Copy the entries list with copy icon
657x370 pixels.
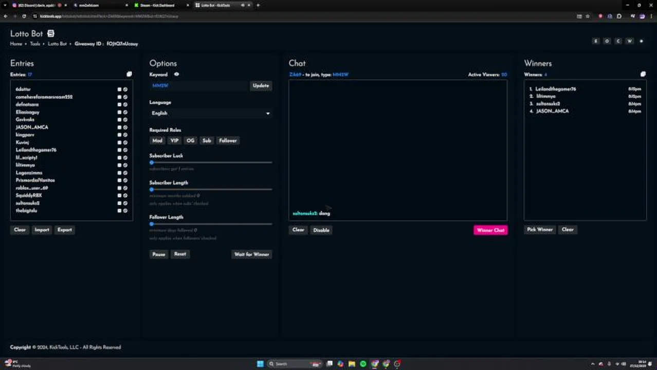[x=129, y=75]
